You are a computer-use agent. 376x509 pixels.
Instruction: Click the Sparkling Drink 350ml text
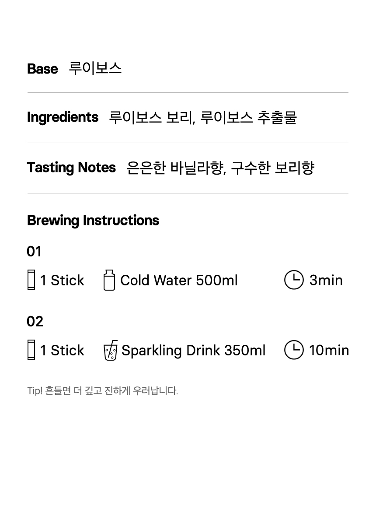pos(193,351)
